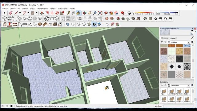197x111 pixels.
Task: Click the Medidas measurements input field
Action: pyautogui.click(x=179, y=106)
